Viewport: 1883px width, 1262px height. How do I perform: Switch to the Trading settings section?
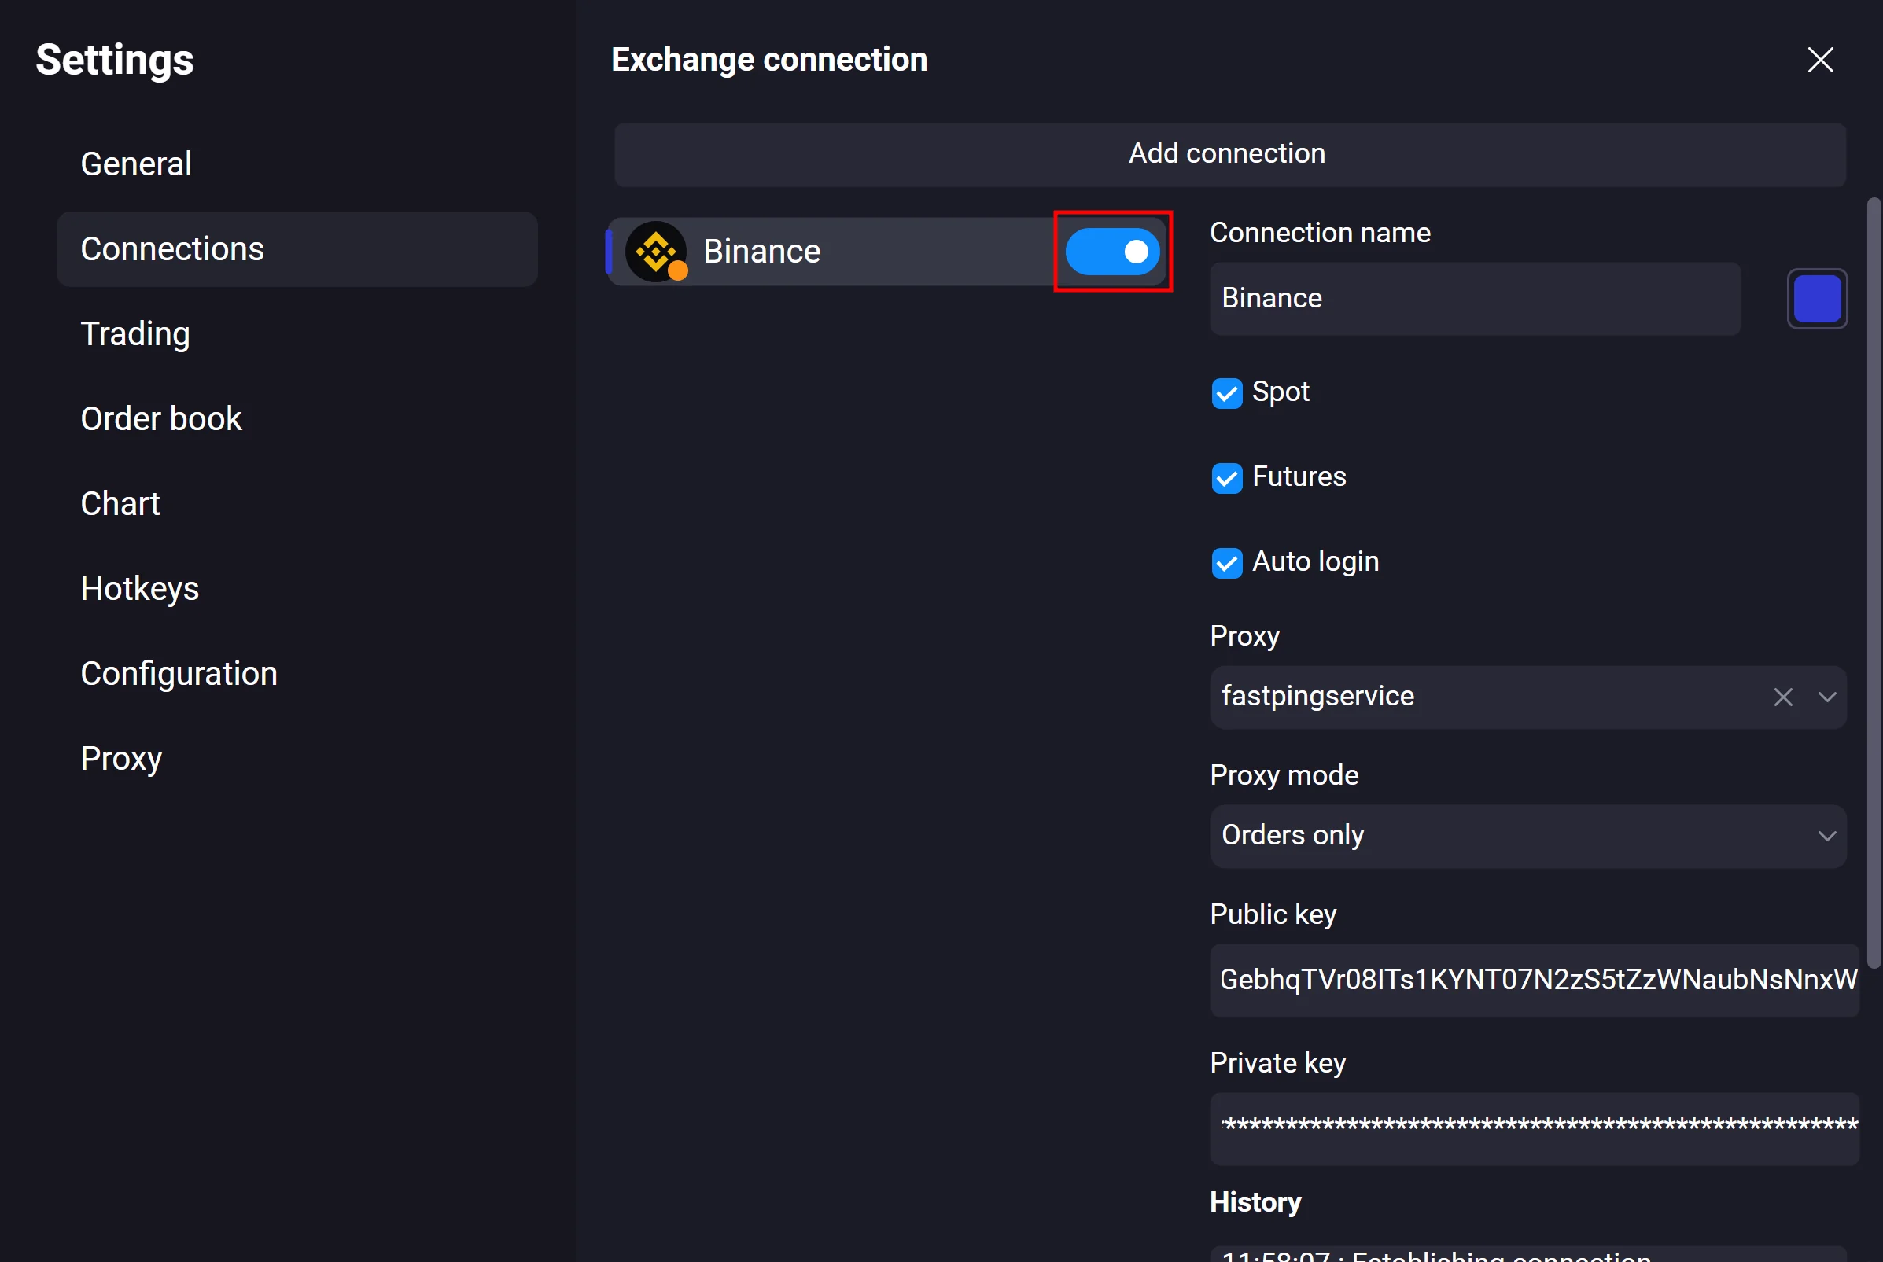135,334
